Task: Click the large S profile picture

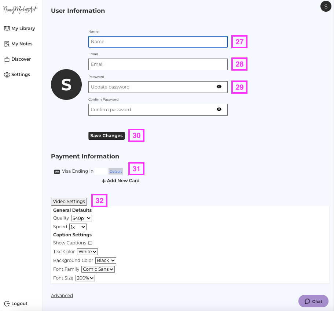Action: (x=66, y=85)
